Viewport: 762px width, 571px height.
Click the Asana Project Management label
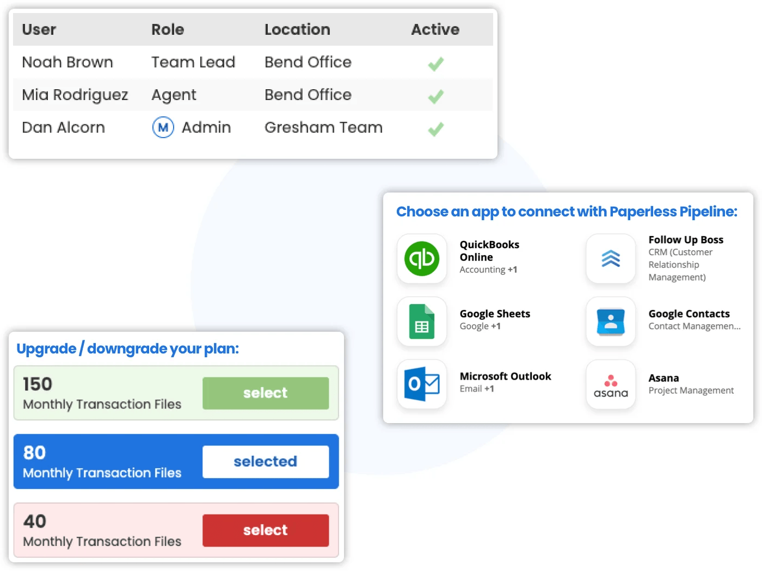coord(691,390)
